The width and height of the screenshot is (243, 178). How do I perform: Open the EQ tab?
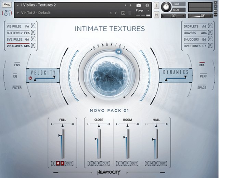(15, 76)
